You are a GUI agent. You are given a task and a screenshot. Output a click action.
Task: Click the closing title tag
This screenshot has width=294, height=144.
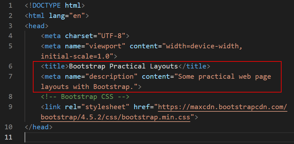(194, 66)
